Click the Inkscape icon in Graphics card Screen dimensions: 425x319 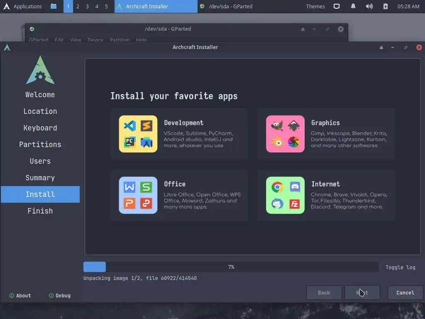click(293, 126)
